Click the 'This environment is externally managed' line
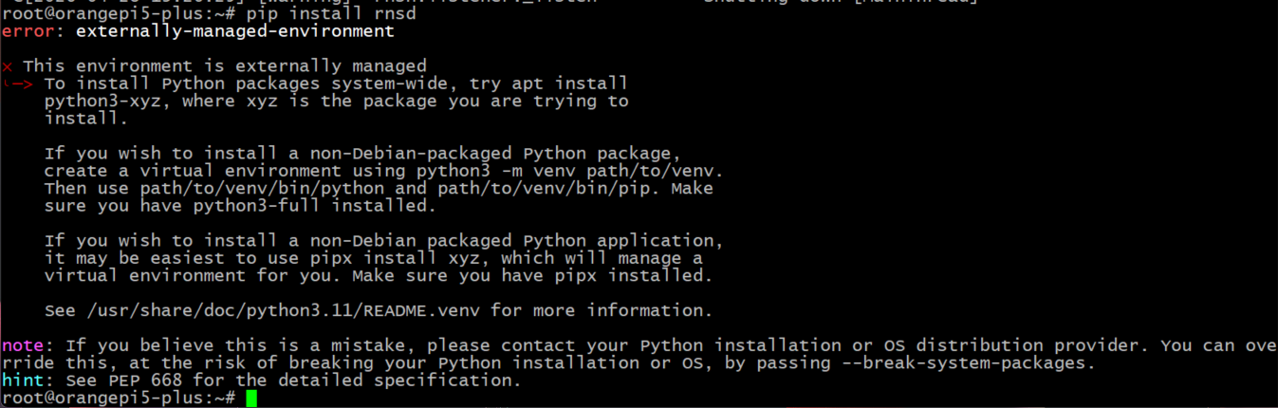The width and height of the screenshot is (1278, 408). (x=224, y=66)
